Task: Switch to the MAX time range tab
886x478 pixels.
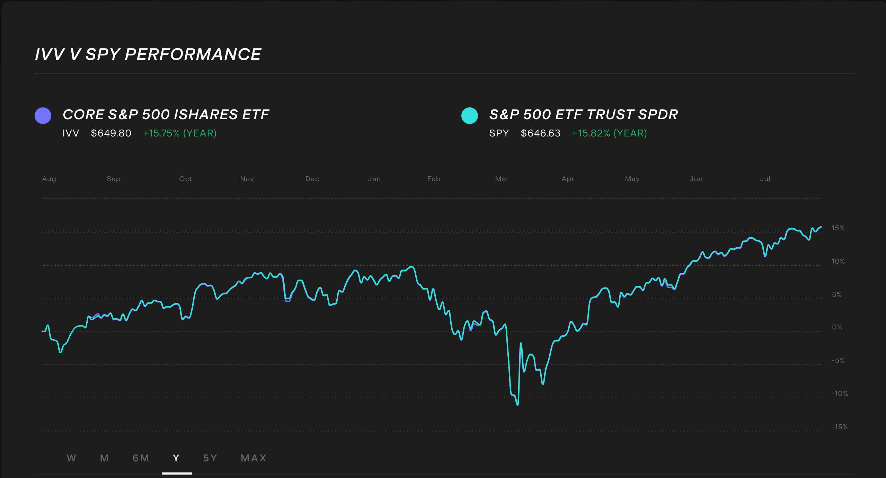Action: pyautogui.click(x=254, y=458)
